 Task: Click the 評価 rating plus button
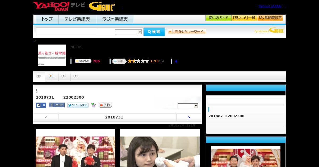[119, 61]
